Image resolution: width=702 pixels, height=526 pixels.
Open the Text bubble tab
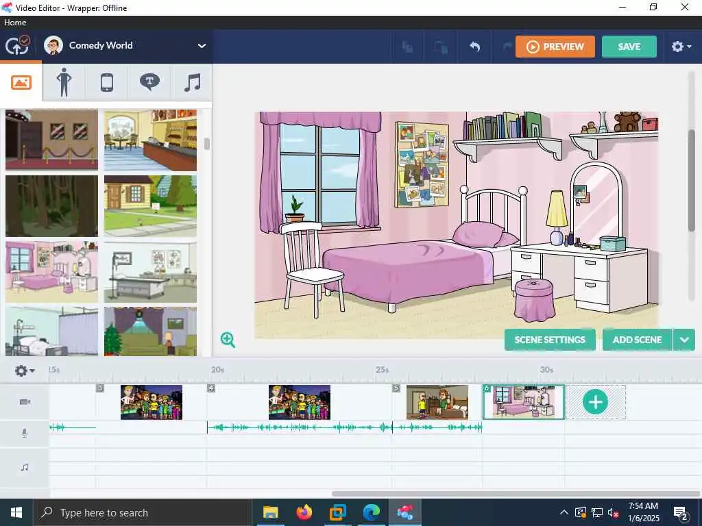point(149,82)
